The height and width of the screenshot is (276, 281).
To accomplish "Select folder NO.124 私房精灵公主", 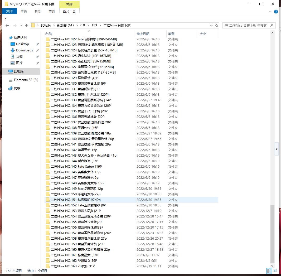I will pos(131,50).
